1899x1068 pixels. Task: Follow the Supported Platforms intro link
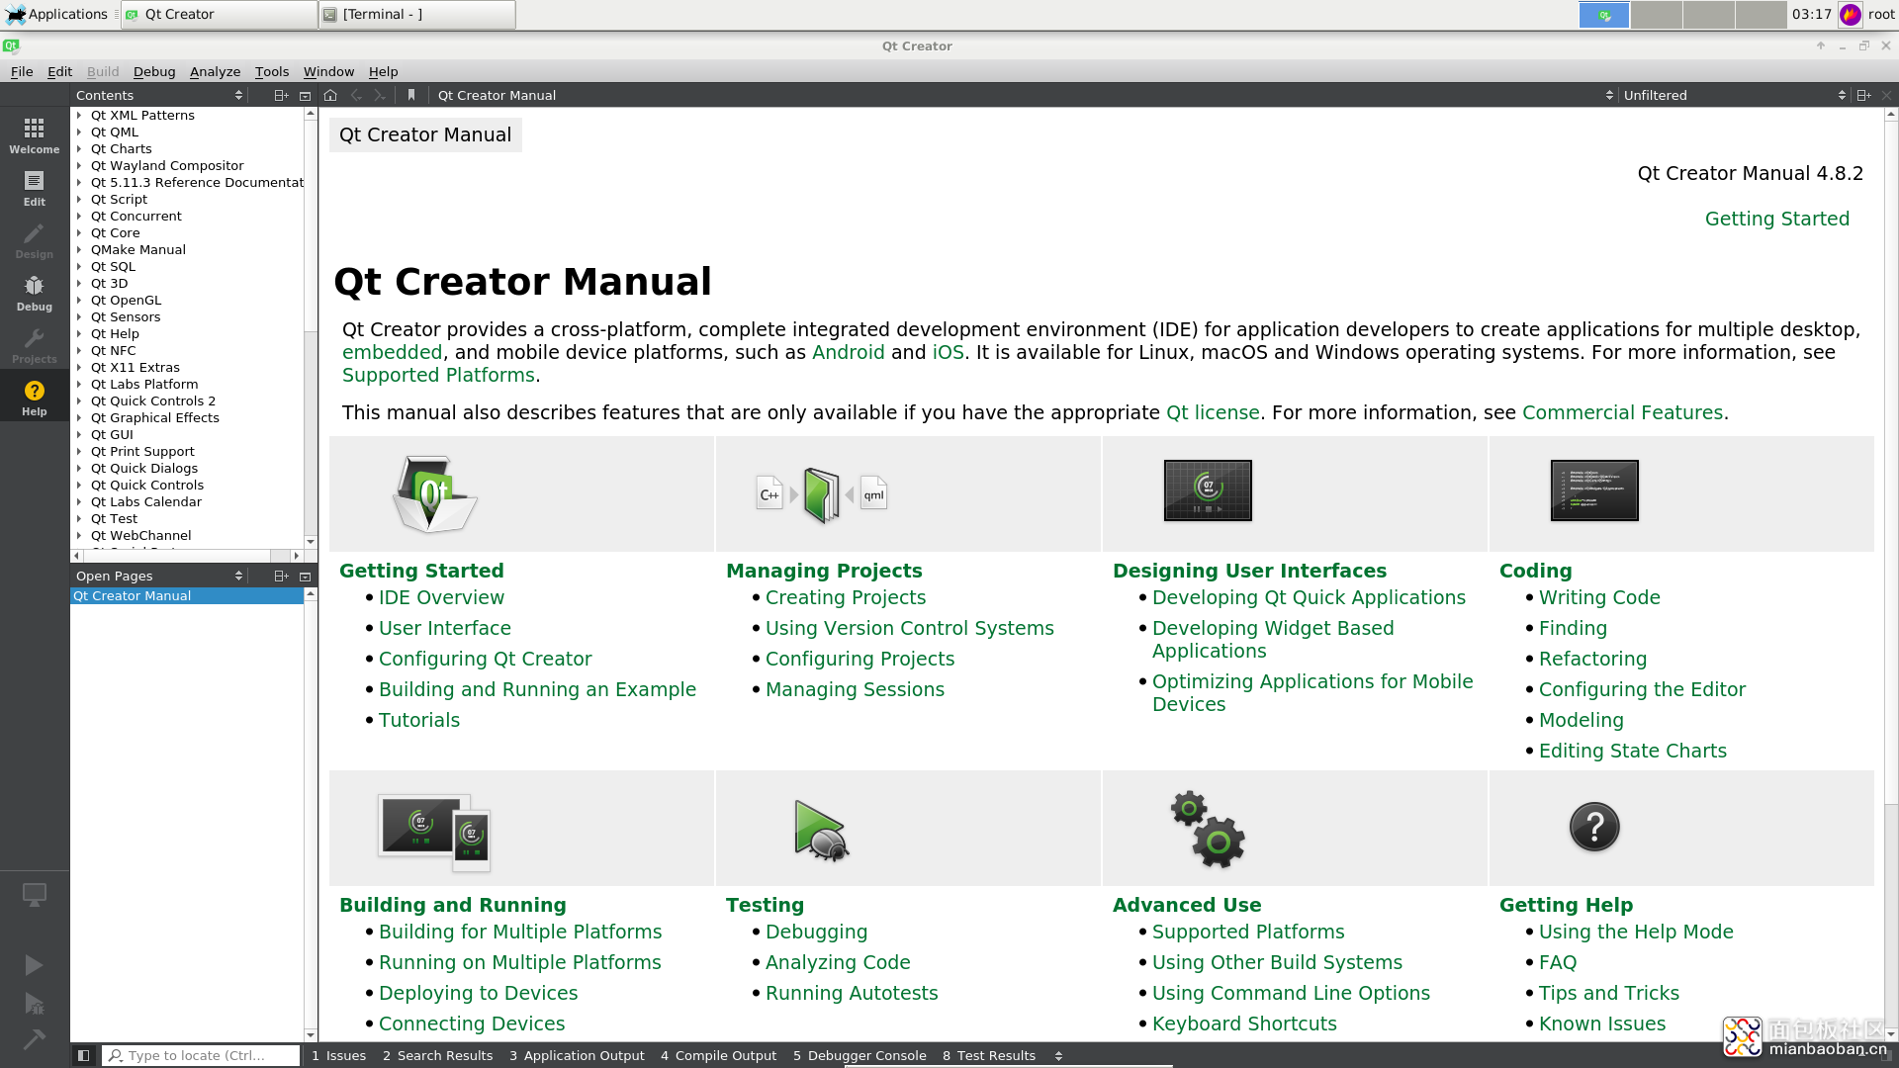point(438,375)
